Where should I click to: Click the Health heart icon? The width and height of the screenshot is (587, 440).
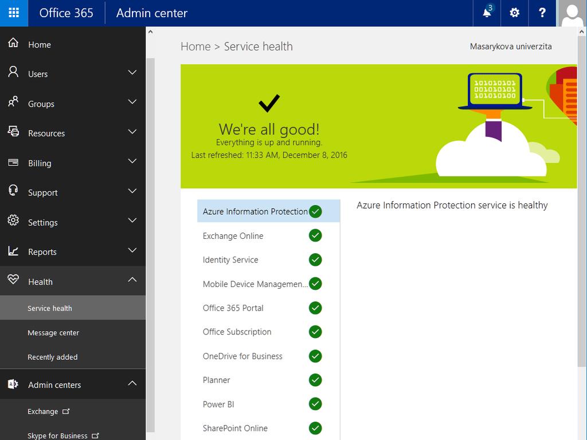tap(13, 280)
